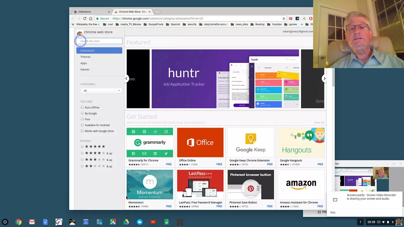
Task: Open Wikipedia bookmark link
Action: coord(85,24)
